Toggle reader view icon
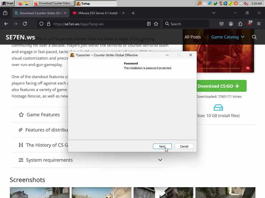The height and width of the screenshot is (198, 265). [x=149, y=24]
